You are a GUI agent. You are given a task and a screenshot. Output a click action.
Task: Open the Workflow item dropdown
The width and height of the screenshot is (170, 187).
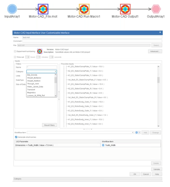coord(133,133)
